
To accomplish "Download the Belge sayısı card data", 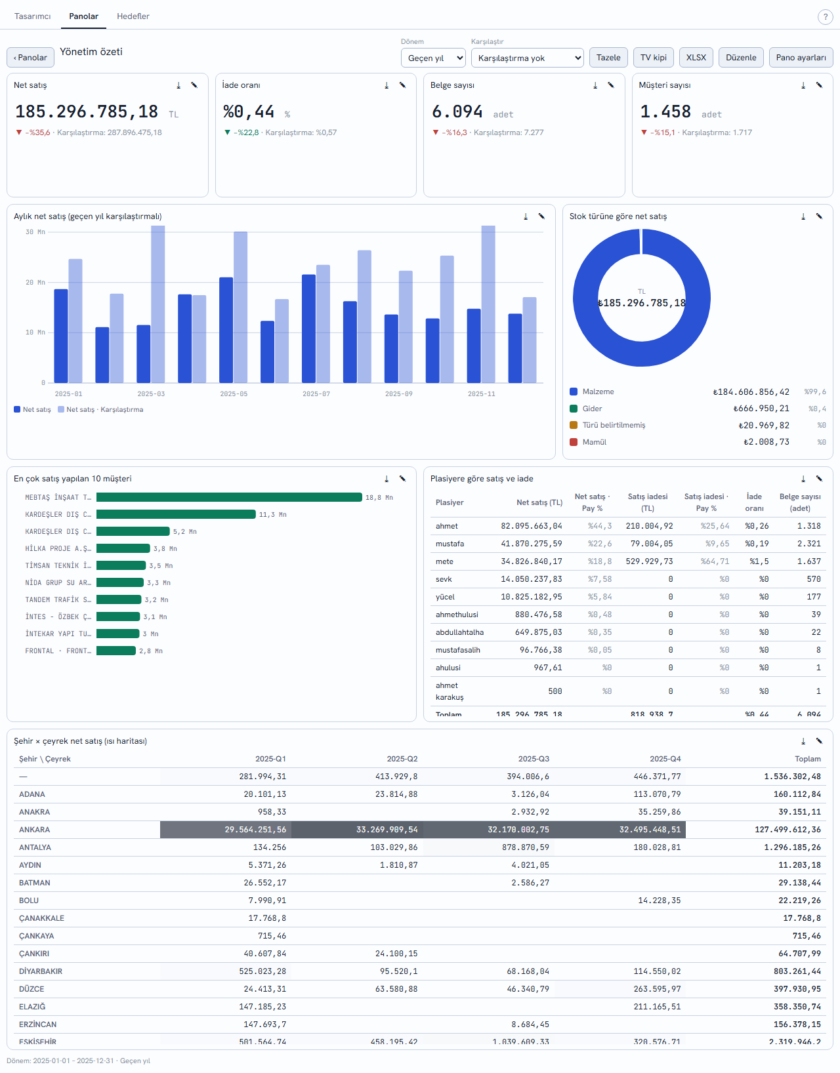I will 595,85.
